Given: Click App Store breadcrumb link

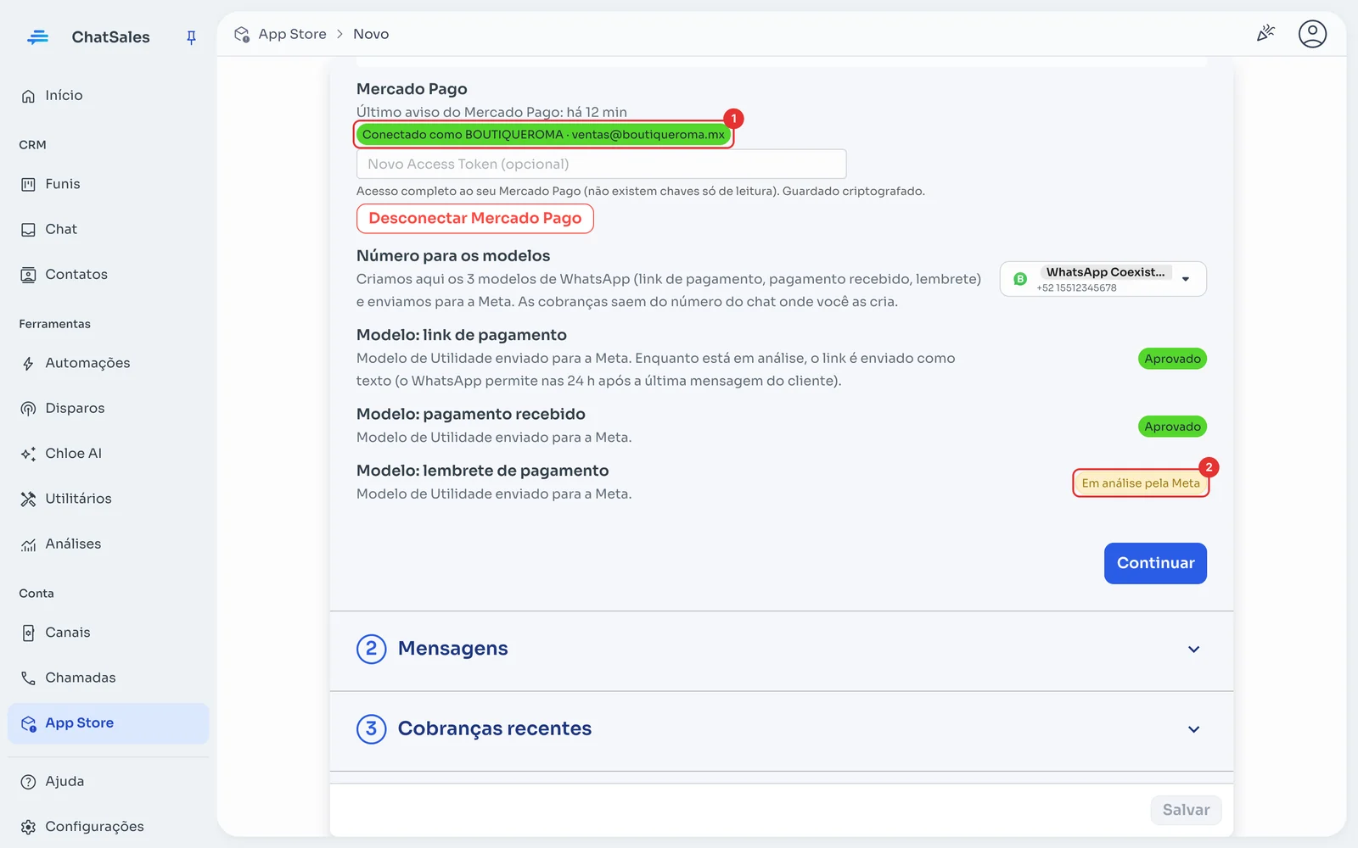Looking at the screenshot, I should [x=292, y=34].
